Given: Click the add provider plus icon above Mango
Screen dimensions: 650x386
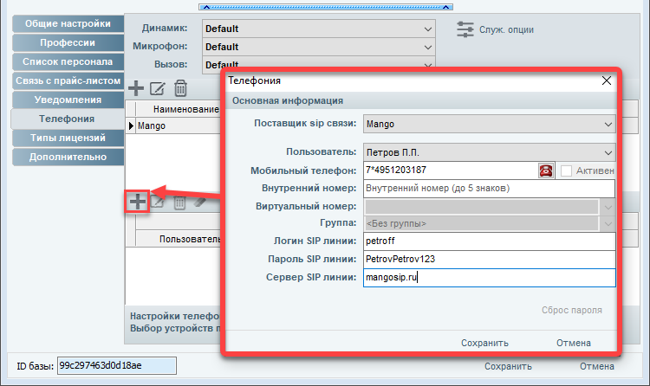Looking at the screenshot, I should (x=136, y=87).
